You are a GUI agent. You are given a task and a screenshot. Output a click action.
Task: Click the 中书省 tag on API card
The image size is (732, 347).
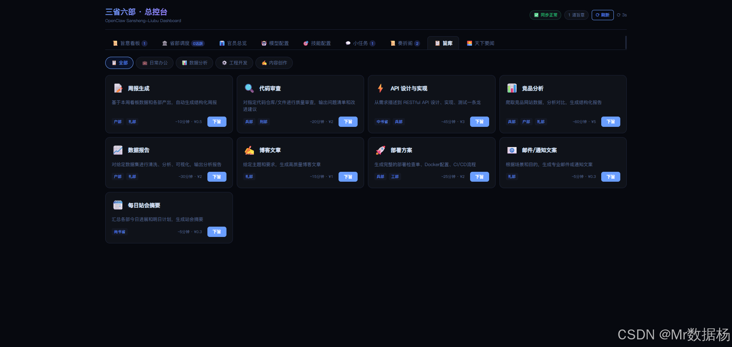click(382, 122)
